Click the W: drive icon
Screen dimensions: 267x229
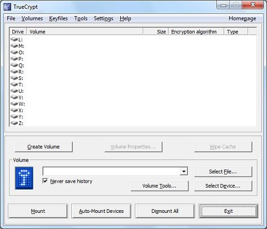tap(14, 104)
